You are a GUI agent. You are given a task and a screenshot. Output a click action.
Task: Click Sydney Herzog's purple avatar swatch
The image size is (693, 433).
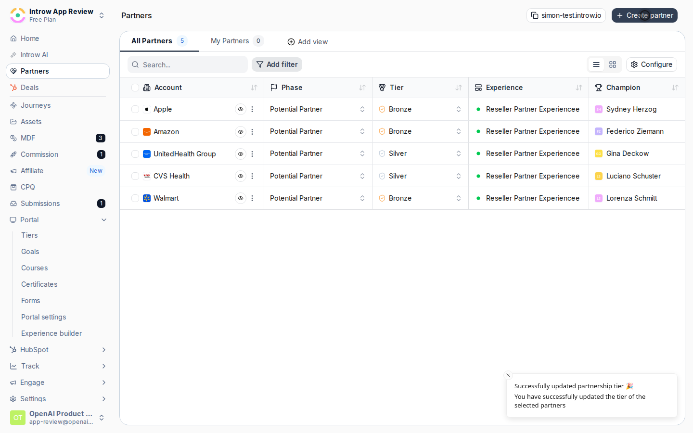pos(599,109)
